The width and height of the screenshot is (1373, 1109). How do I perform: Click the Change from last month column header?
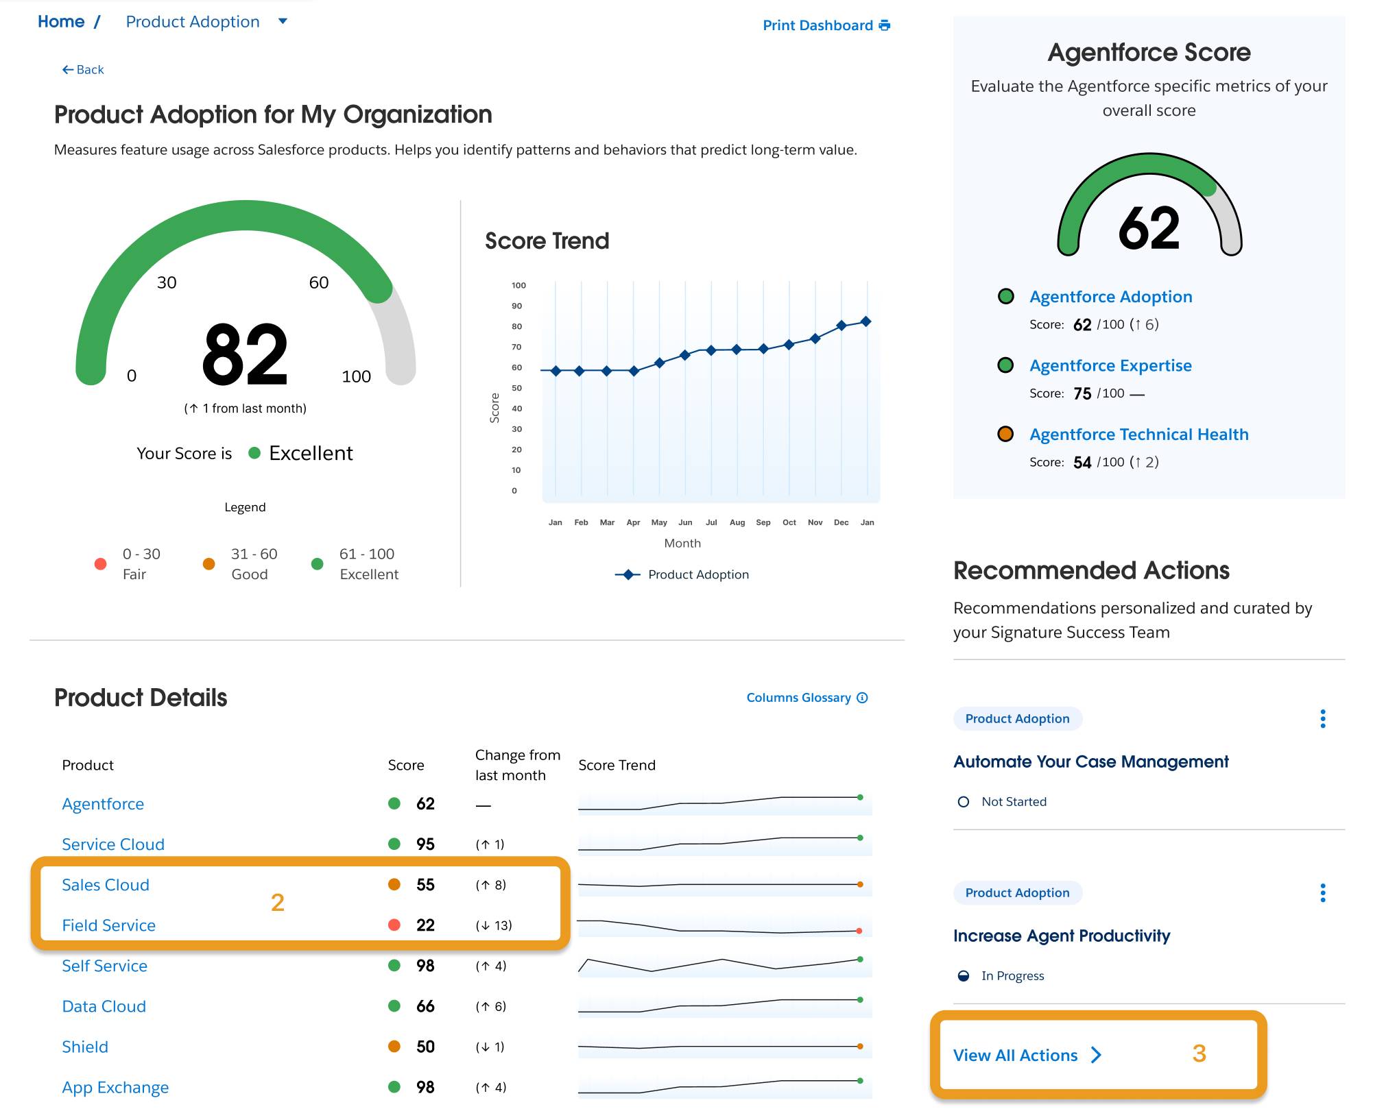tap(518, 765)
